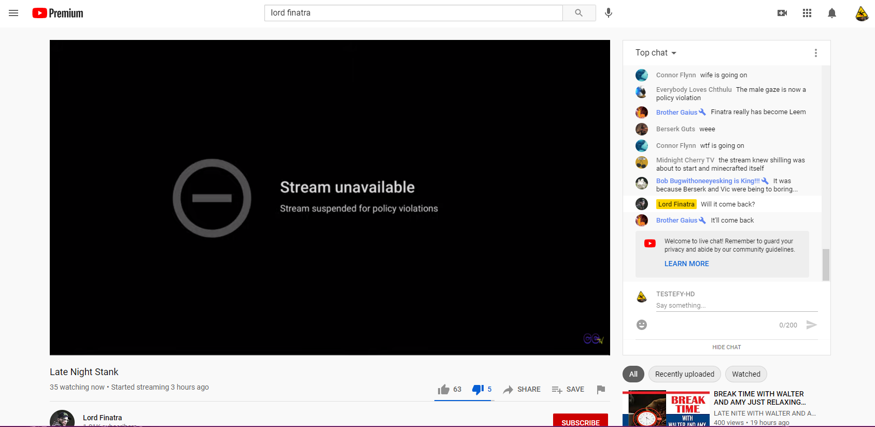The height and width of the screenshot is (427, 875).
Task: Click Connor Flynn avatar beside 'wife is going on'
Action: [642, 75]
